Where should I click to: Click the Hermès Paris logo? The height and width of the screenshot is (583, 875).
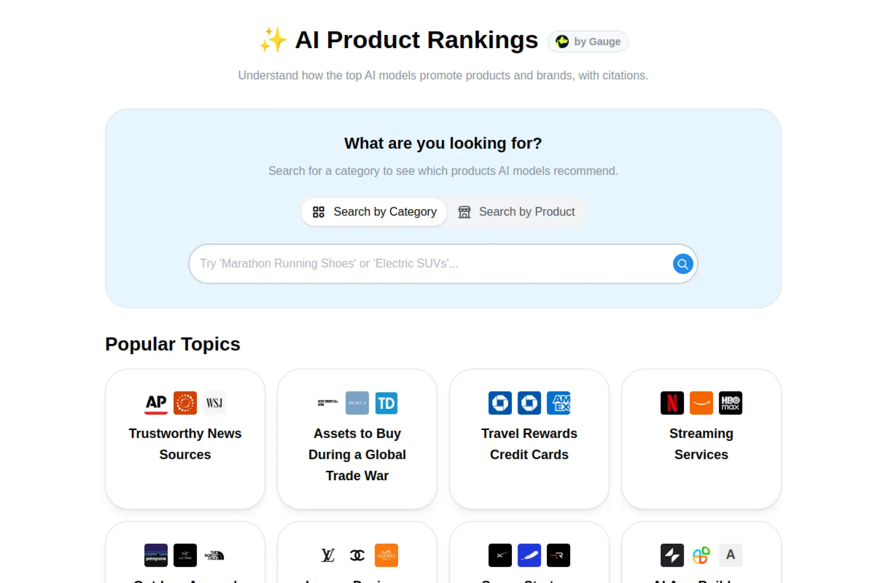pyautogui.click(x=387, y=555)
